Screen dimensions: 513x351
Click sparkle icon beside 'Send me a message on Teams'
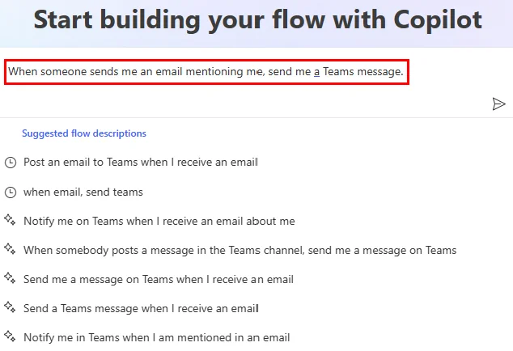coord(10,278)
